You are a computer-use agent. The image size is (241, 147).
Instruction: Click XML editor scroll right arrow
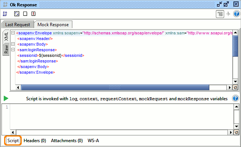click(x=230, y=88)
